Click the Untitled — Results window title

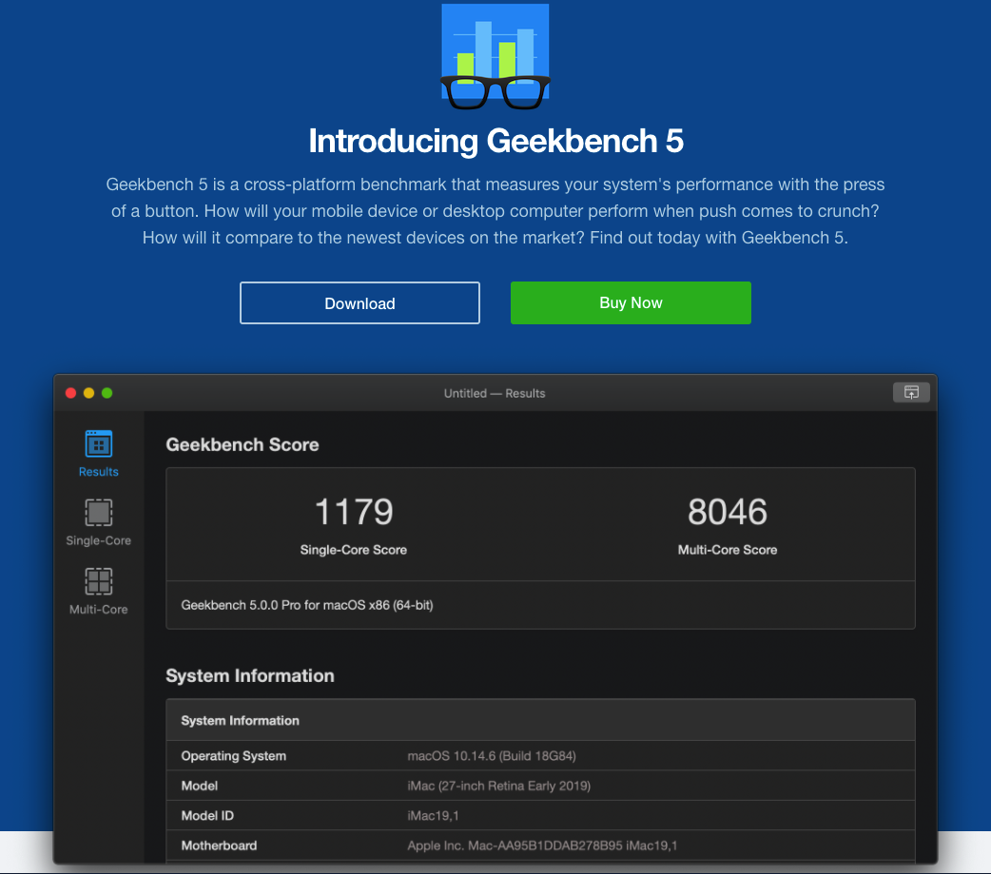click(x=495, y=393)
